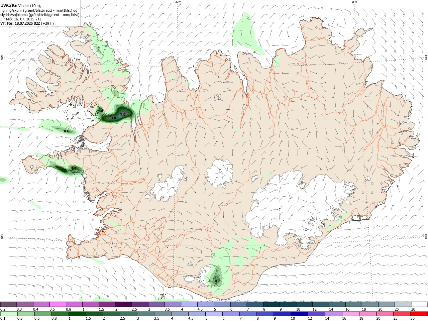Click the 15W longitude label
The image size is (428, 321).
[x=354, y=2]
